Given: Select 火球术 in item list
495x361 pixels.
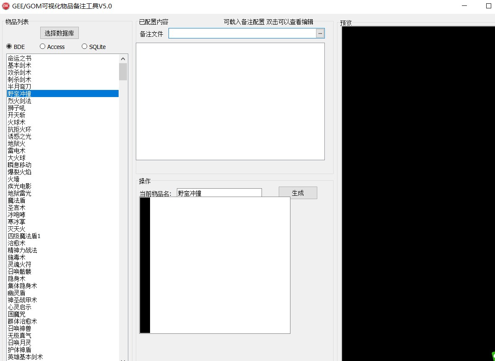Looking at the screenshot, I should coord(63,122).
